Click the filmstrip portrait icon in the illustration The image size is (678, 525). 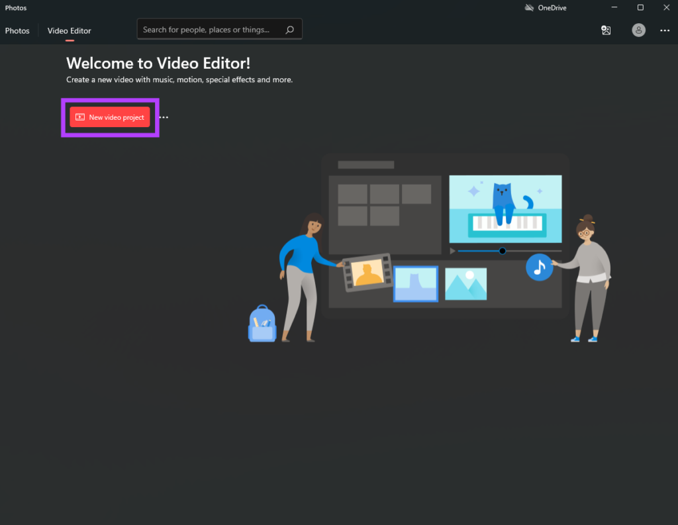click(x=367, y=271)
